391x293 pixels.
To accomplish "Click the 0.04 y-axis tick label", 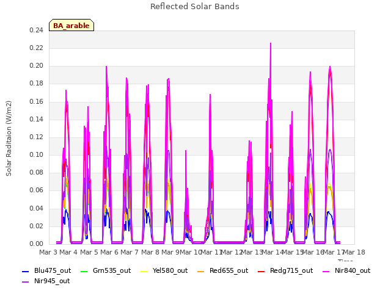I will pos(36,208).
